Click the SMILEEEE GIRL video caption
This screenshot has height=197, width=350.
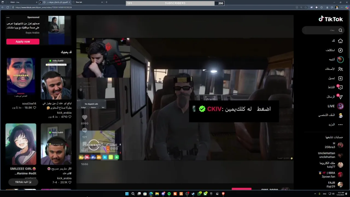click(x=23, y=171)
